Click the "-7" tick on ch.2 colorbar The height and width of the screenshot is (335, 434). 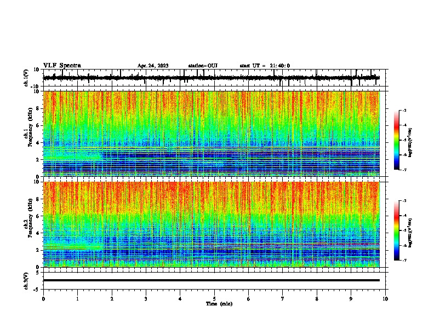pyautogui.click(x=404, y=260)
